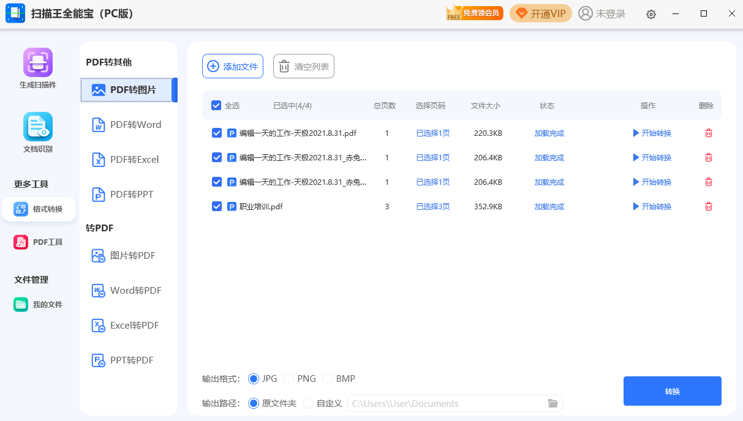
Task: Toggle the 全选 select-all checkbox
Action: point(216,105)
